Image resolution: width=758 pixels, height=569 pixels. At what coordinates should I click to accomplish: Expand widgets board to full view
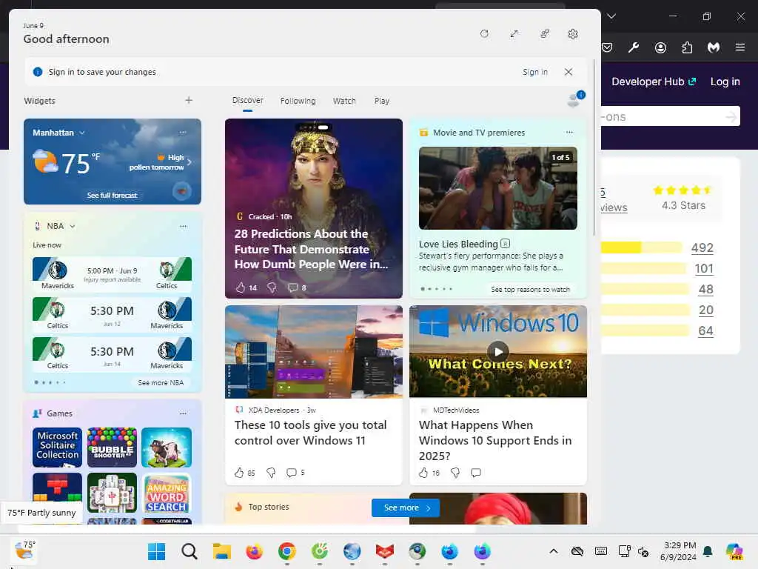click(514, 34)
